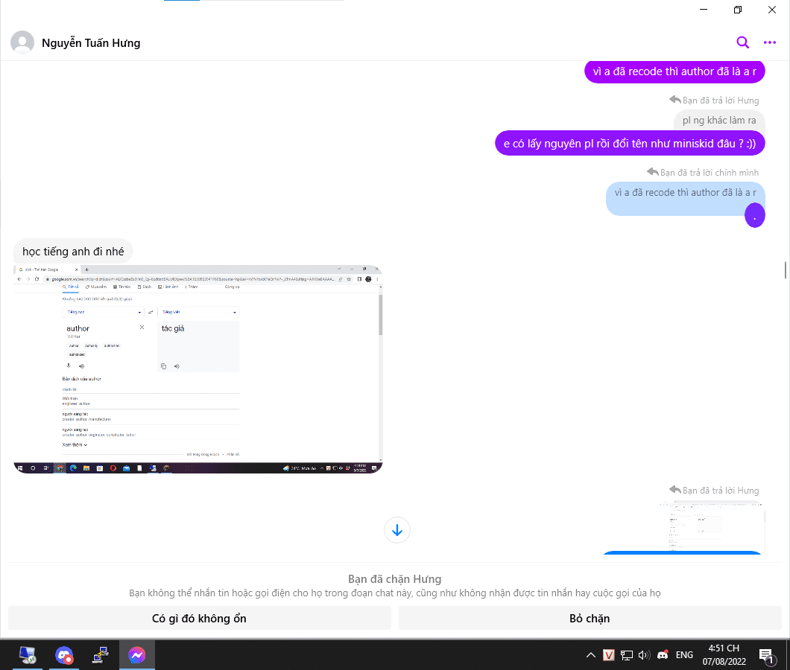Click reply arrow icon beside "Bạn đã trả lời chính mình"
Viewport: 790px width, 670px height.
coord(652,172)
